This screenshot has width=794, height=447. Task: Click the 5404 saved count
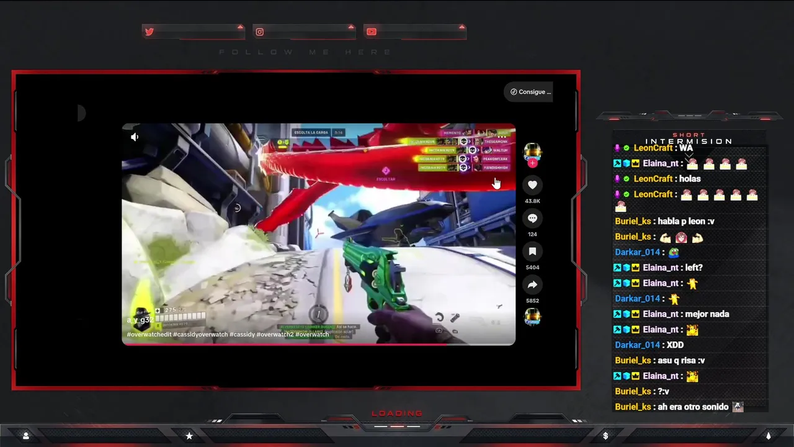click(x=532, y=268)
